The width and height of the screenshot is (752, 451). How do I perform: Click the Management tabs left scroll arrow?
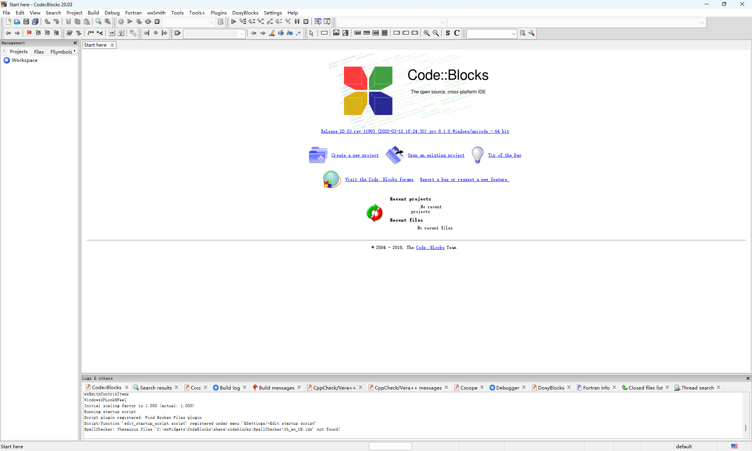coord(4,51)
